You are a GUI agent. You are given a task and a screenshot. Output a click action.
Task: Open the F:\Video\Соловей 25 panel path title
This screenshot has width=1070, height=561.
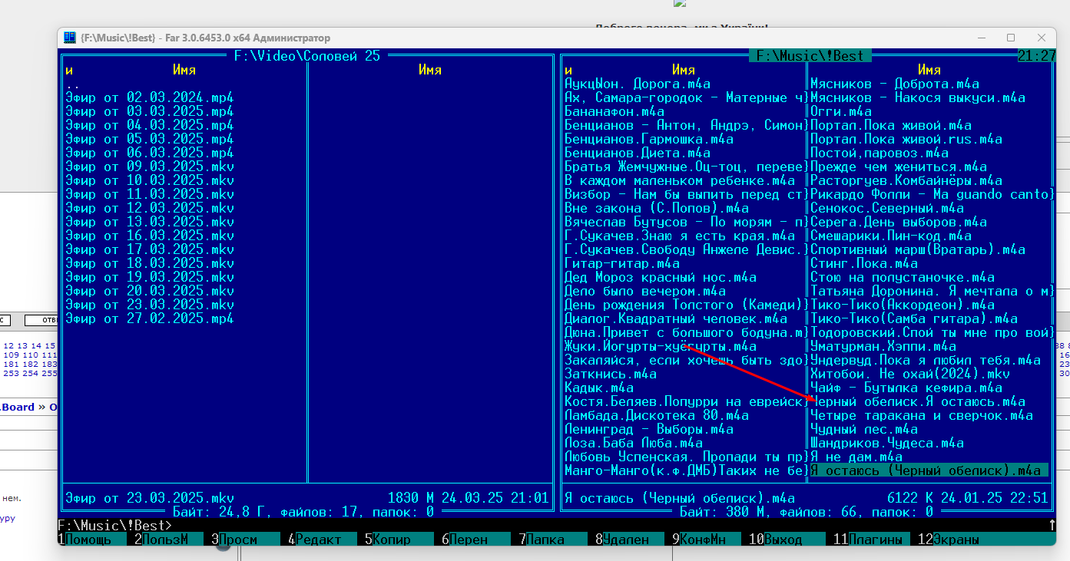point(307,56)
